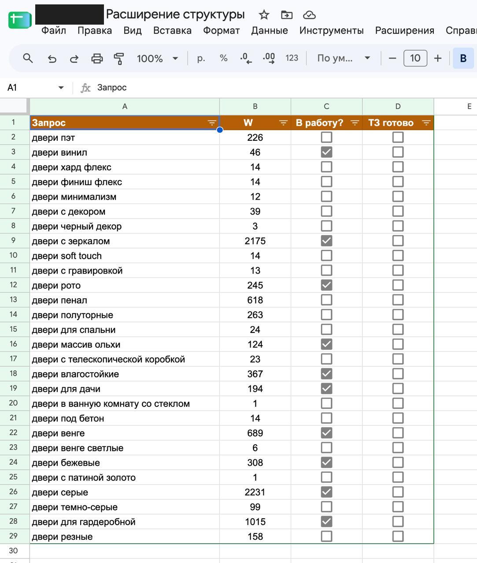Click the font size input field

415,58
